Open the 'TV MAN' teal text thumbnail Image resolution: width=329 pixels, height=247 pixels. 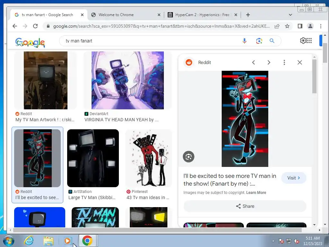click(x=95, y=217)
